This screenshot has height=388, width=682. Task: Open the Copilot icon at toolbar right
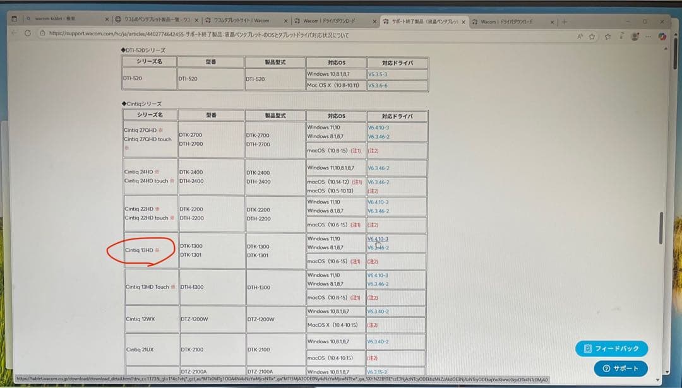tap(662, 37)
